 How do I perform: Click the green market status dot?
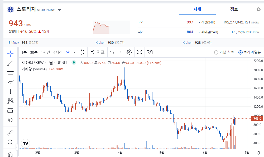pyautogui.click(x=74, y=62)
